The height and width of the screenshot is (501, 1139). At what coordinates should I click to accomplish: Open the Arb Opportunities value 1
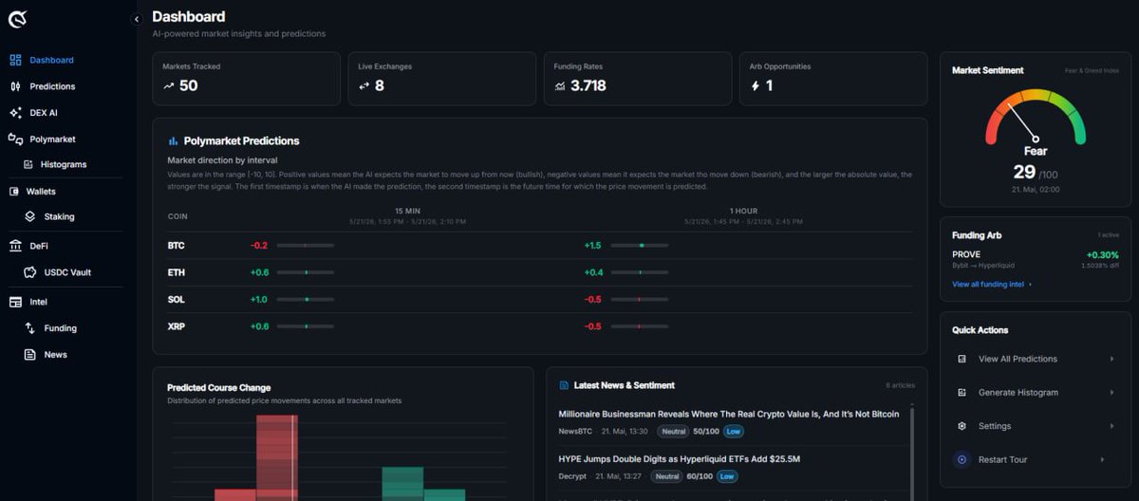tap(769, 85)
